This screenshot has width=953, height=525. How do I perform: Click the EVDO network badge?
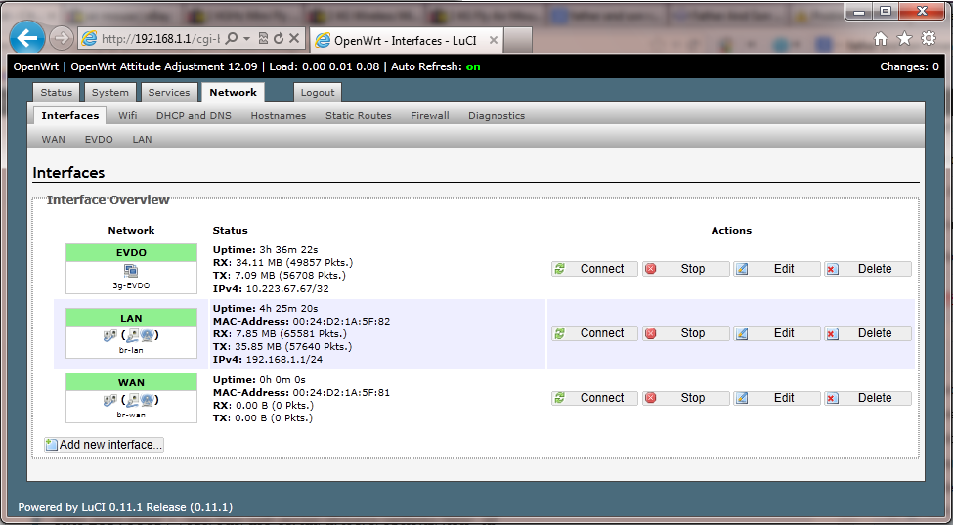pyautogui.click(x=131, y=253)
